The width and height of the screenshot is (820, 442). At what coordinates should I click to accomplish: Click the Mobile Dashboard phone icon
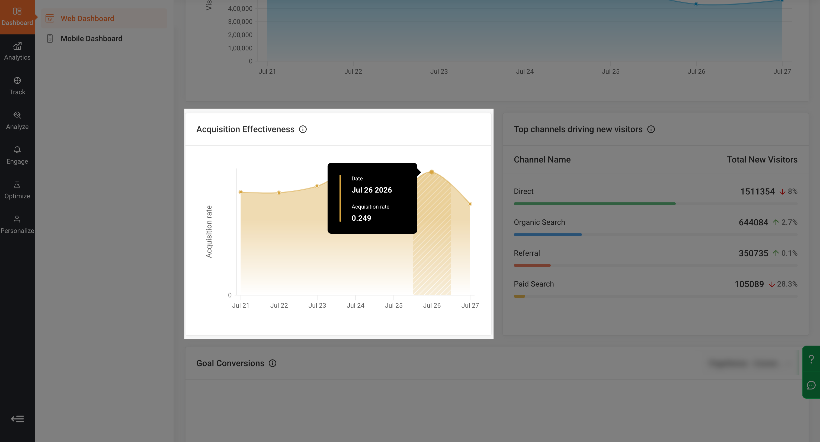click(x=50, y=38)
